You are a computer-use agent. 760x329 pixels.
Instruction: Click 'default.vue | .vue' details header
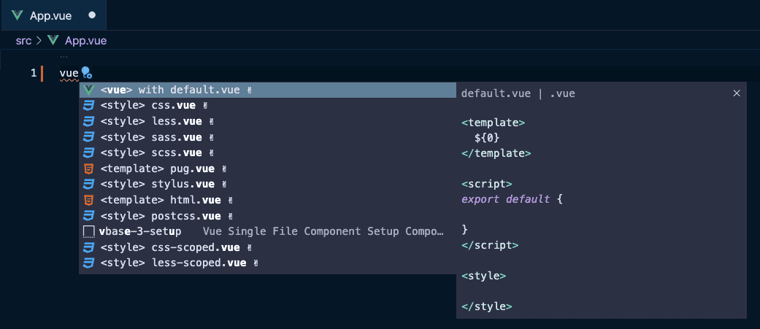coord(518,93)
